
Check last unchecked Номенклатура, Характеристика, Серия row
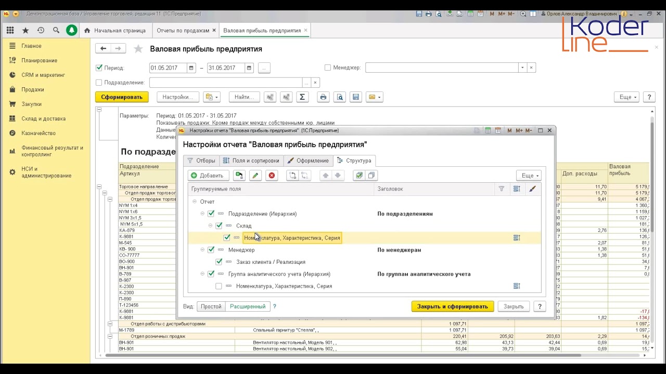(x=219, y=286)
